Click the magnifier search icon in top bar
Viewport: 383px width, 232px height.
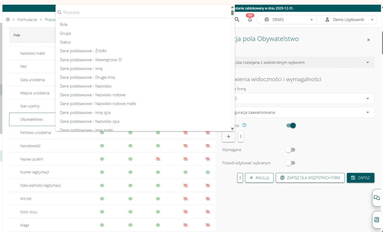coord(237,19)
